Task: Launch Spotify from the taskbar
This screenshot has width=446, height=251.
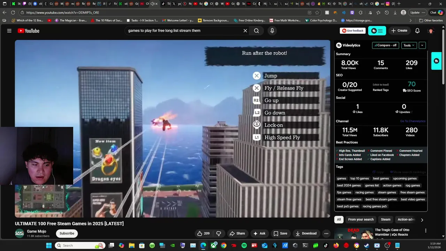Action: click(244, 245)
